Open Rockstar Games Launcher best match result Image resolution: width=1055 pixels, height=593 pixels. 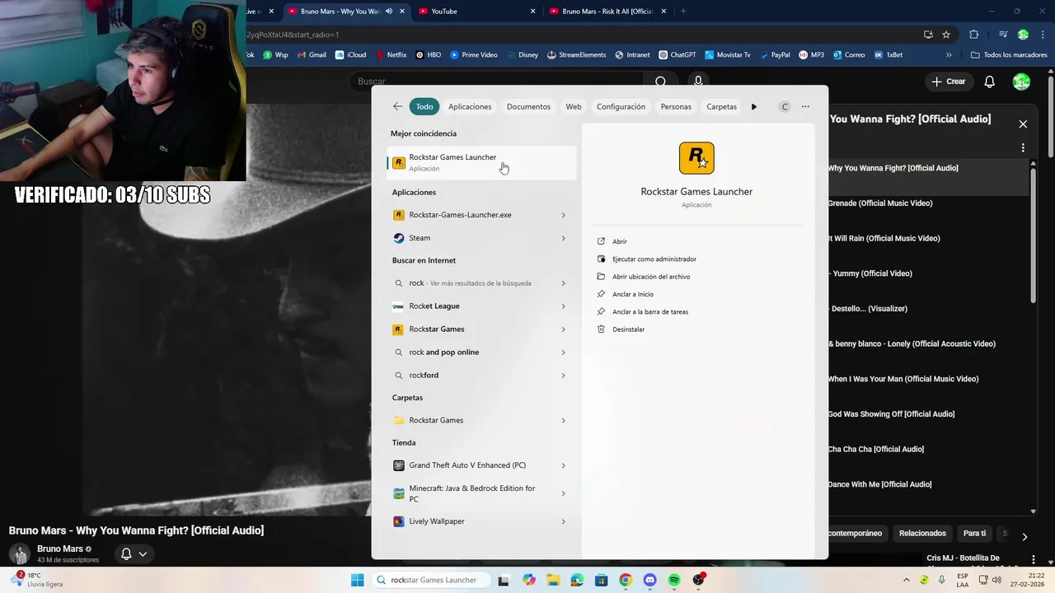point(481,162)
